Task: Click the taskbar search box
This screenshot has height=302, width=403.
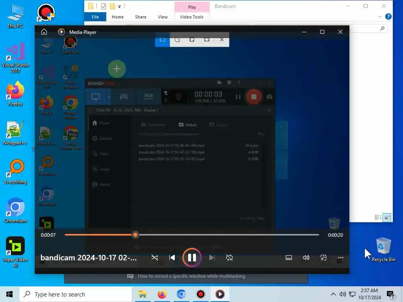Action: click(76, 294)
